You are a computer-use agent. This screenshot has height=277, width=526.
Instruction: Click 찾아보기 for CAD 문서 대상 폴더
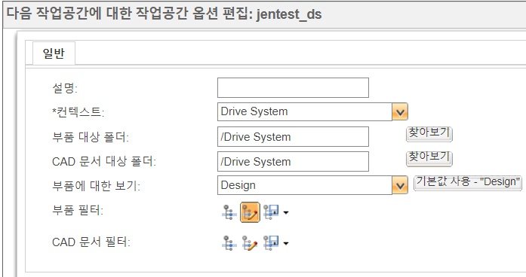point(429,158)
